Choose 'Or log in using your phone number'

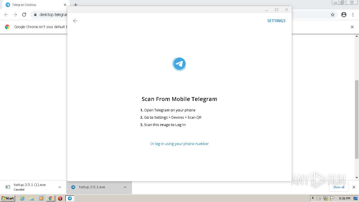tap(179, 144)
